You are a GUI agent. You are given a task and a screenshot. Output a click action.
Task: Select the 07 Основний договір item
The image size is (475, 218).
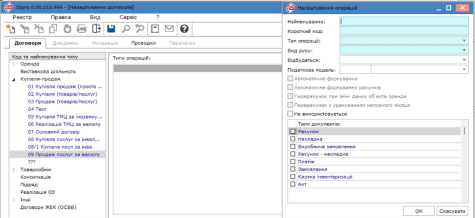click(x=54, y=132)
